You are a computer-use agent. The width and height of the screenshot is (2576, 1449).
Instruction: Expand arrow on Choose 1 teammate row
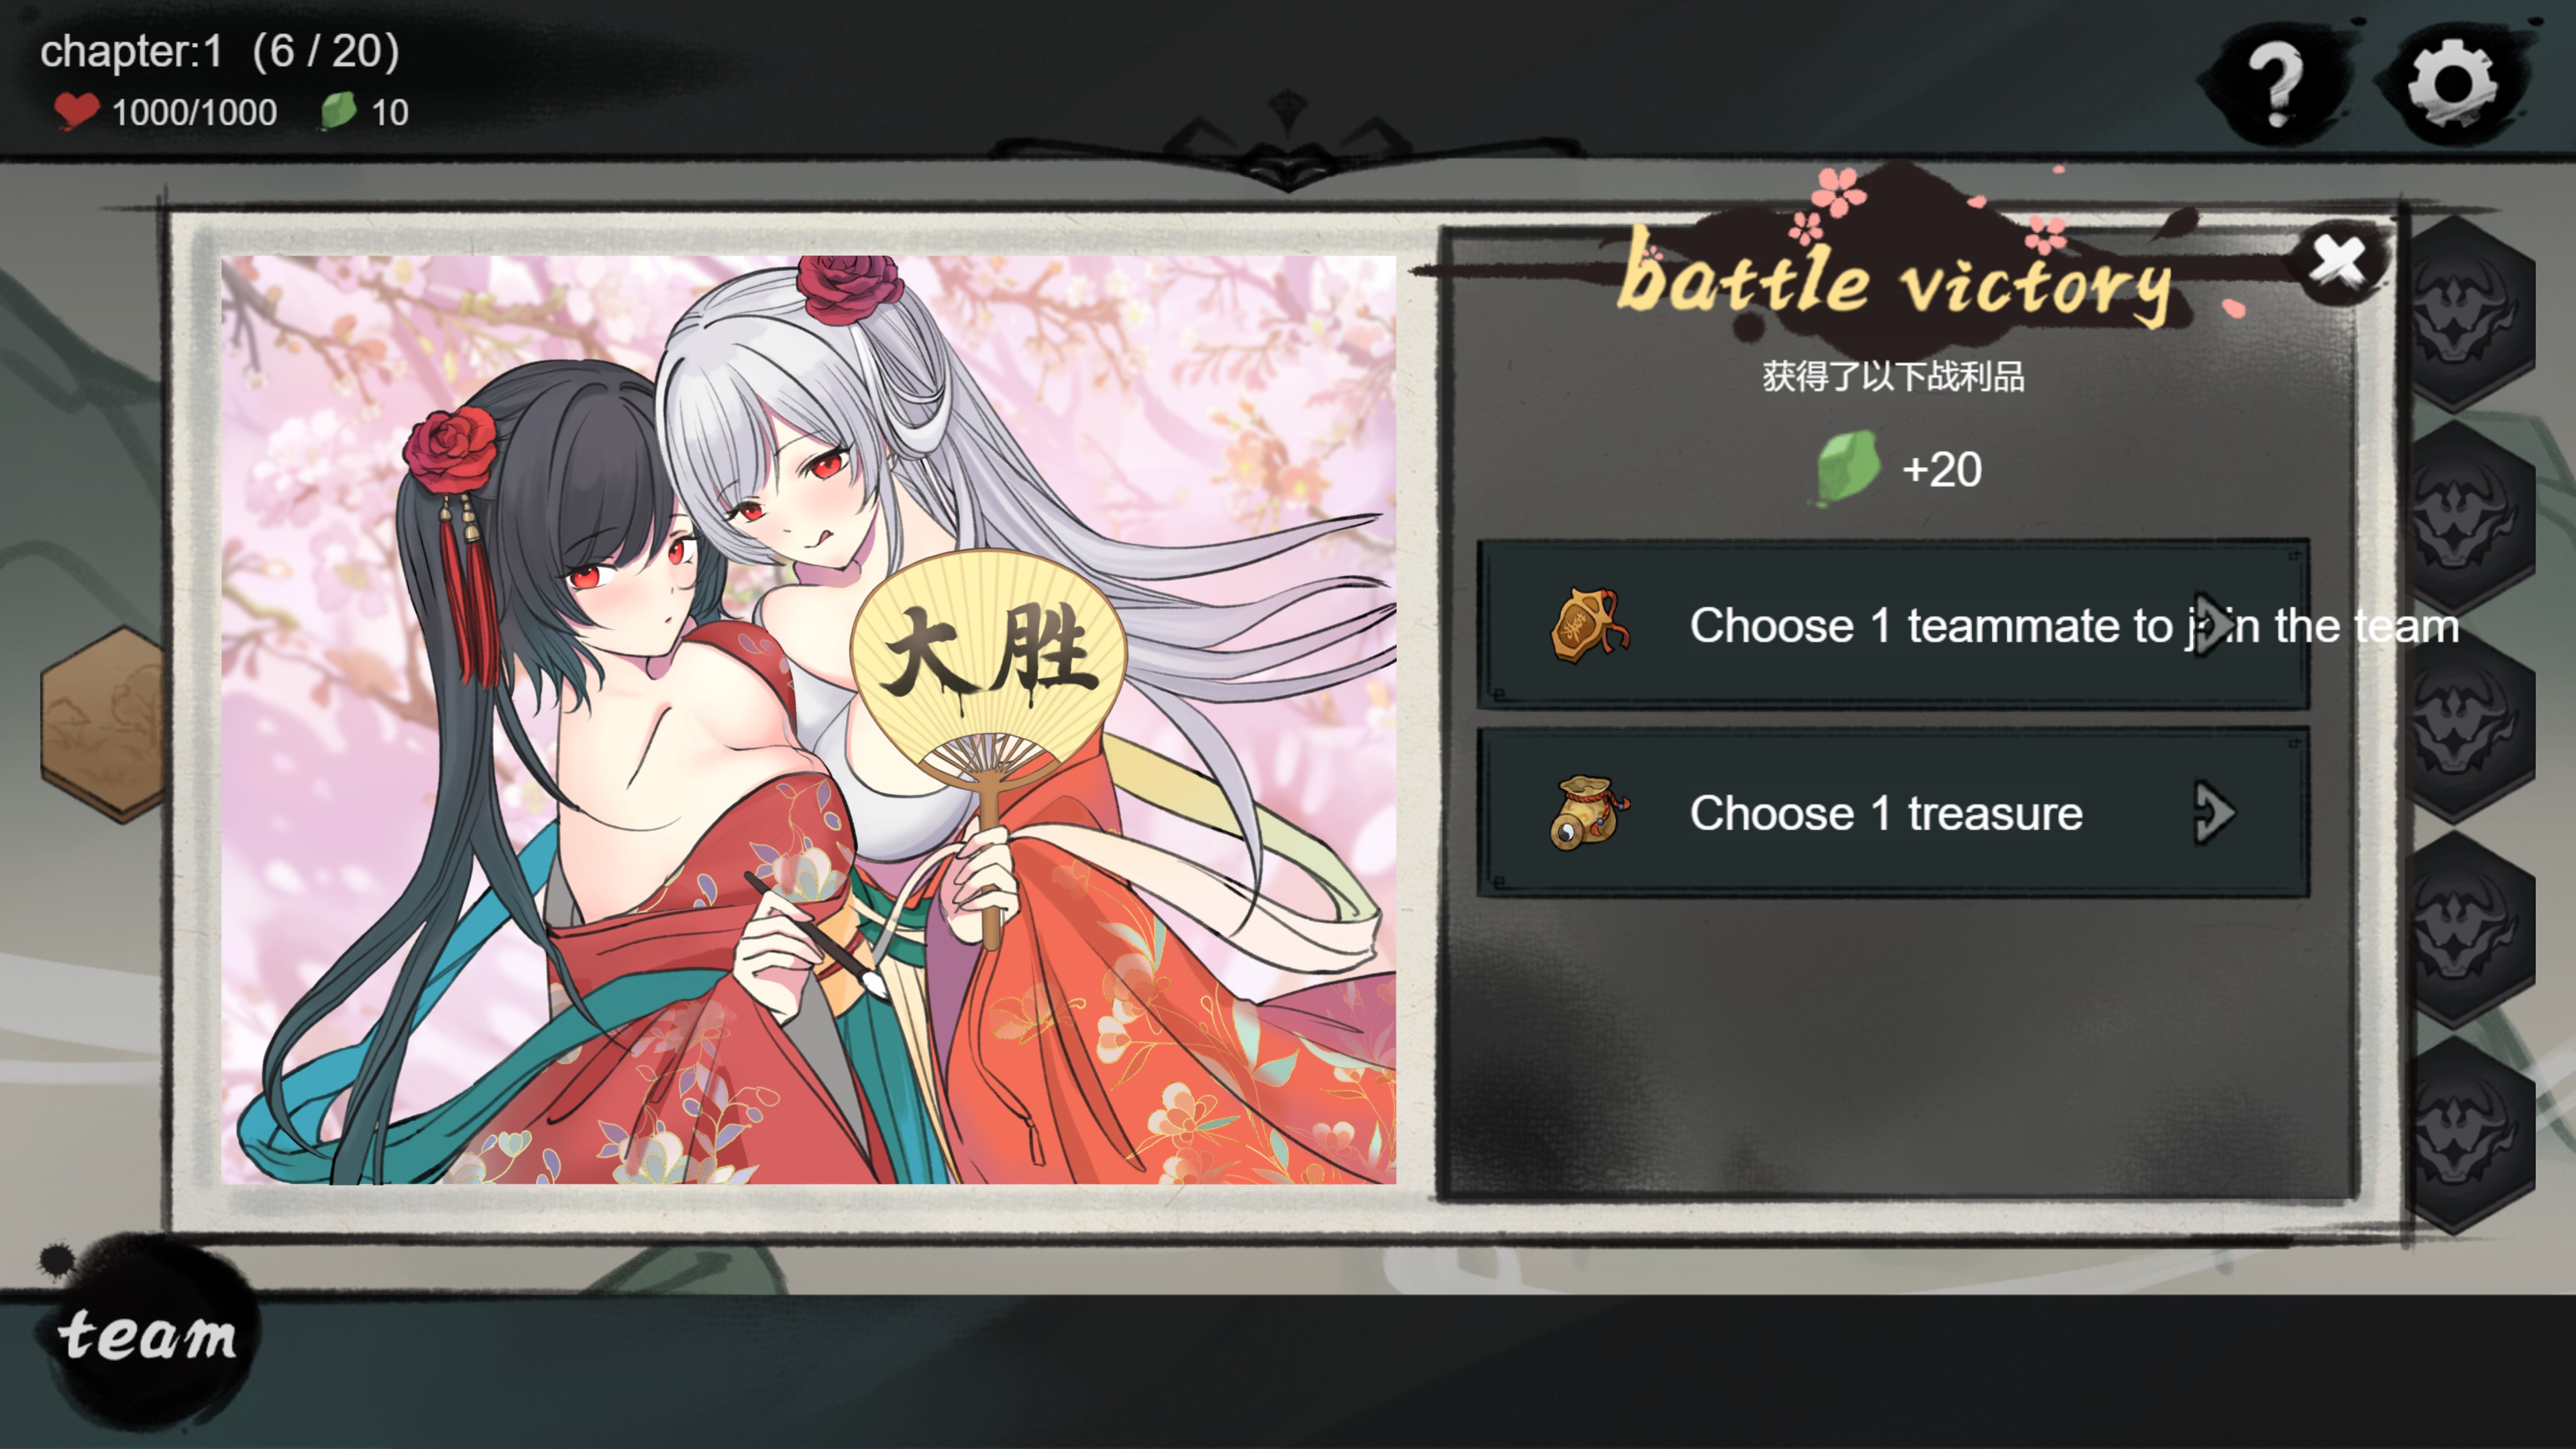coord(2214,625)
